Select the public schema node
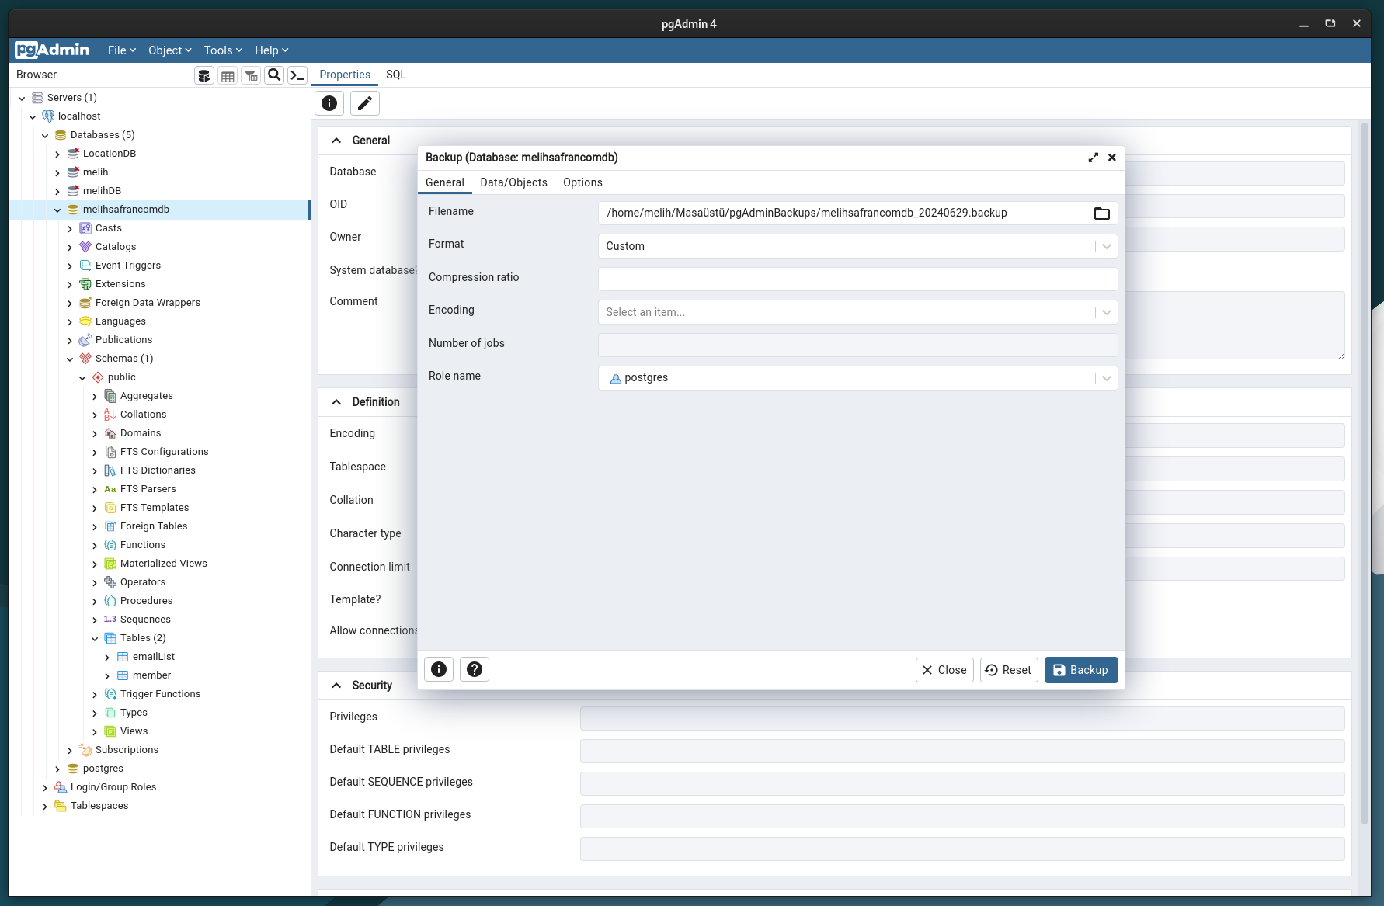The height and width of the screenshot is (906, 1384). click(121, 377)
